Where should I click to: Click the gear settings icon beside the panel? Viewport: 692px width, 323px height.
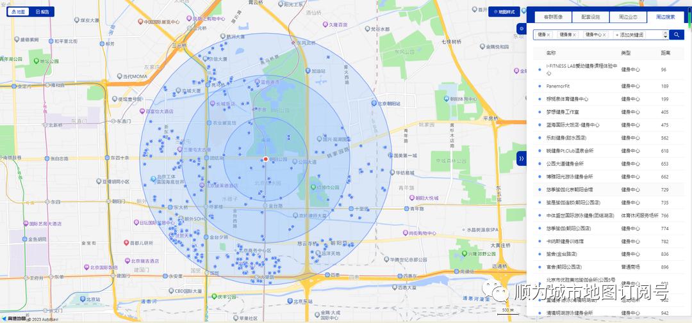pos(522,29)
